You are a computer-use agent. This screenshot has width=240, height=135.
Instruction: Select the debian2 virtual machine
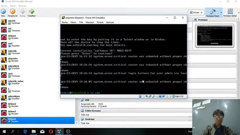click(x=37, y=105)
